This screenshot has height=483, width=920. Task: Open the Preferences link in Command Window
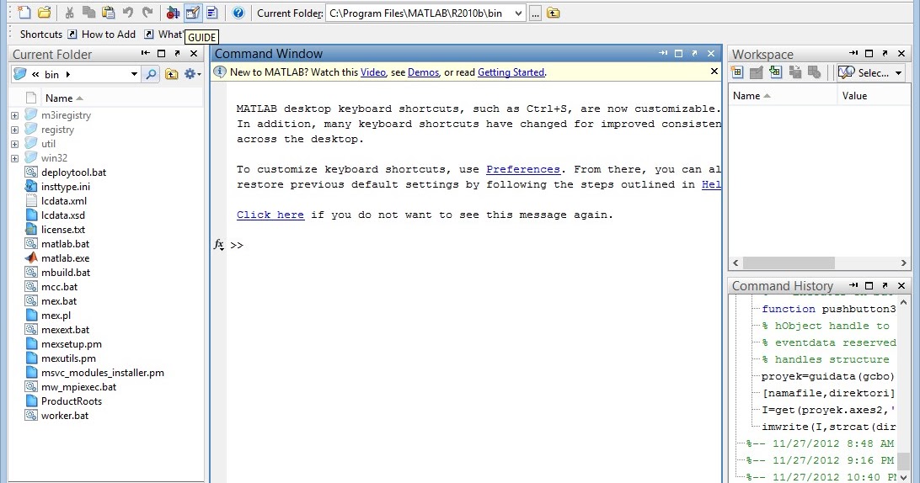[523, 169]
